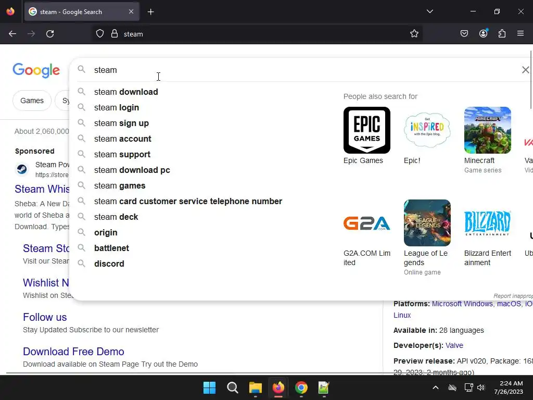Select the 'steam - Google Search' tab
The height and width of the screenshot is (400, 533).
point(82,12)
